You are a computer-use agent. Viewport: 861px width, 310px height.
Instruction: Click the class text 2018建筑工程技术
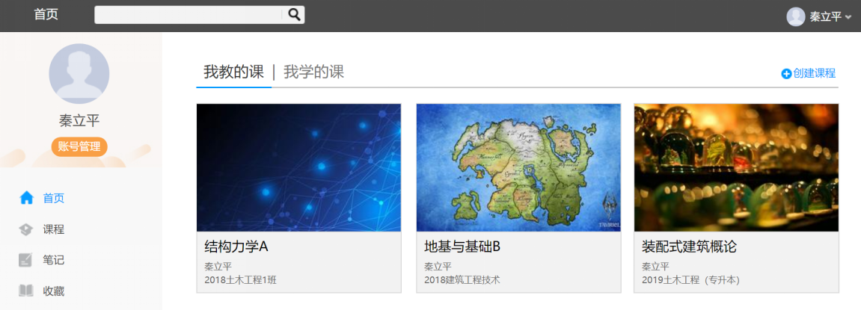click(x=462, y=280)
